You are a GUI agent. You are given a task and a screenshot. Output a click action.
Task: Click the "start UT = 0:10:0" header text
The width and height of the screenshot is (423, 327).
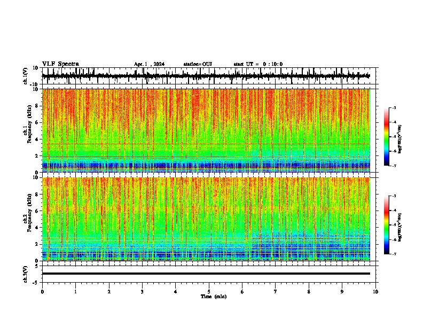(x=258, y=64)
